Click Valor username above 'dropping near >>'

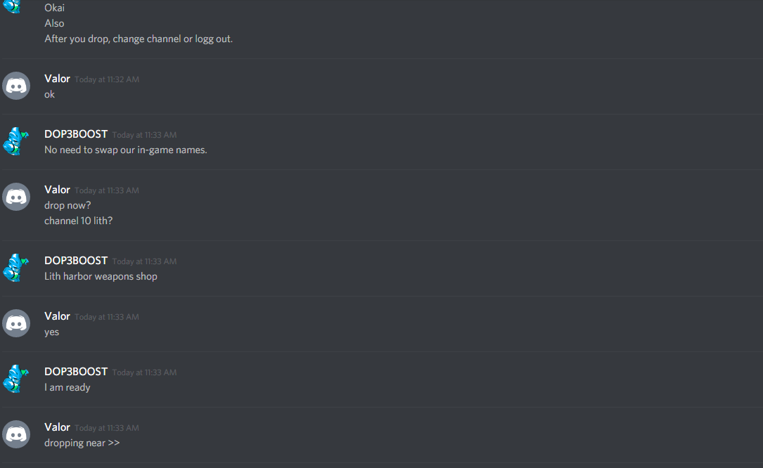point(57,427)
